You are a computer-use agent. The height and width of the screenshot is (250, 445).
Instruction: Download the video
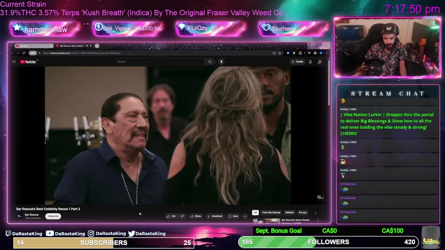point(215,216)
